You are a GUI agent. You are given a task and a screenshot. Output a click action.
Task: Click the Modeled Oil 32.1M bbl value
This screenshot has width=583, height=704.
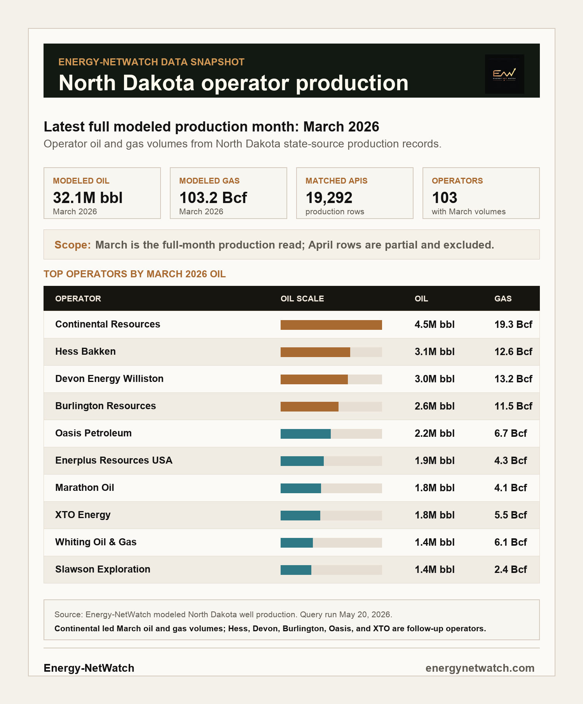(88, 198)
